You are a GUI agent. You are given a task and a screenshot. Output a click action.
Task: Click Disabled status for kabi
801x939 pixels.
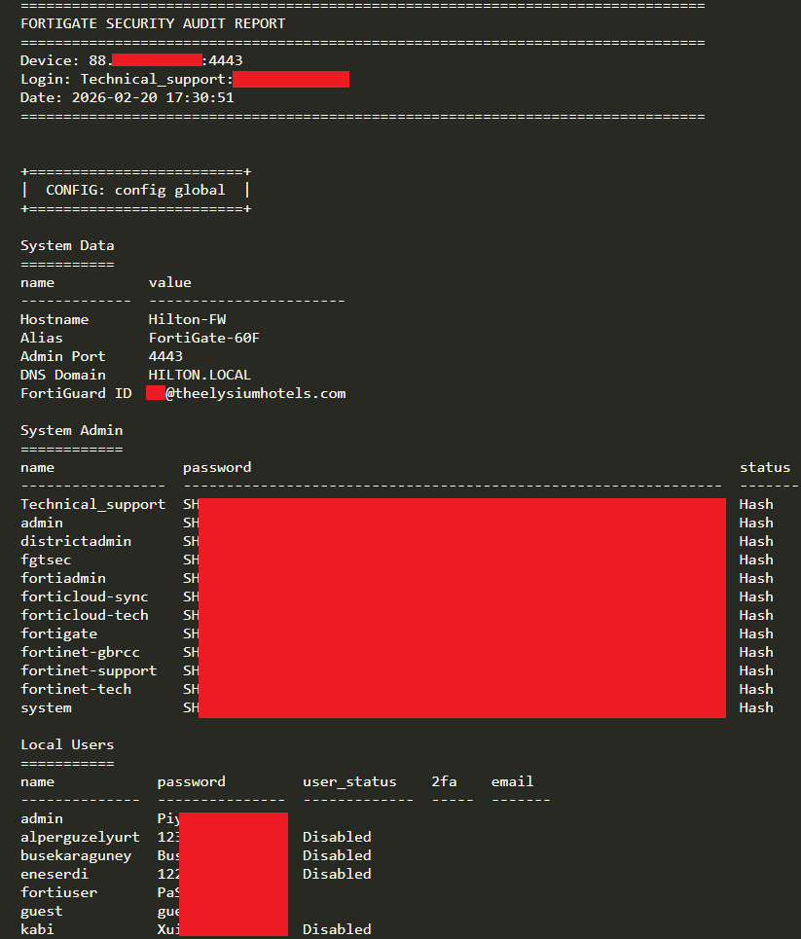[x=337, y=929]
